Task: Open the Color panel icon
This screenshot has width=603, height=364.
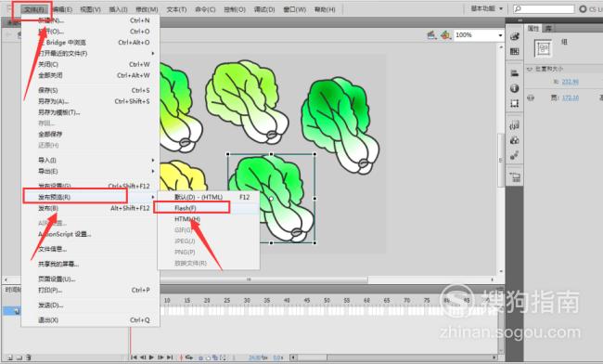Action: pyautogui.click(x=515, y=36)
